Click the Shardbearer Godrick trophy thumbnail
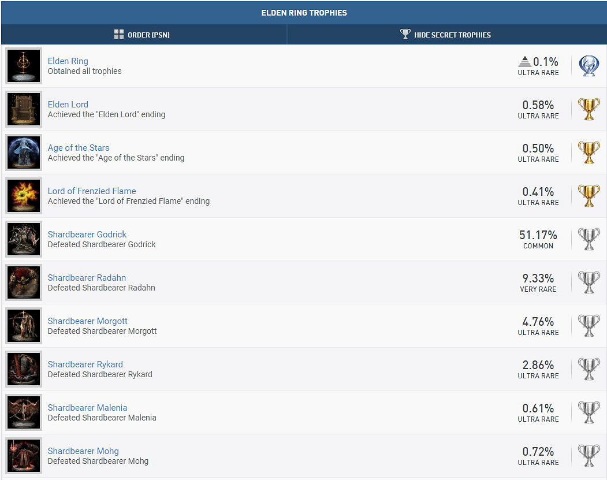The width and height of the screenshot is (607, 480). pyautogui.click(x=24, y=239)
